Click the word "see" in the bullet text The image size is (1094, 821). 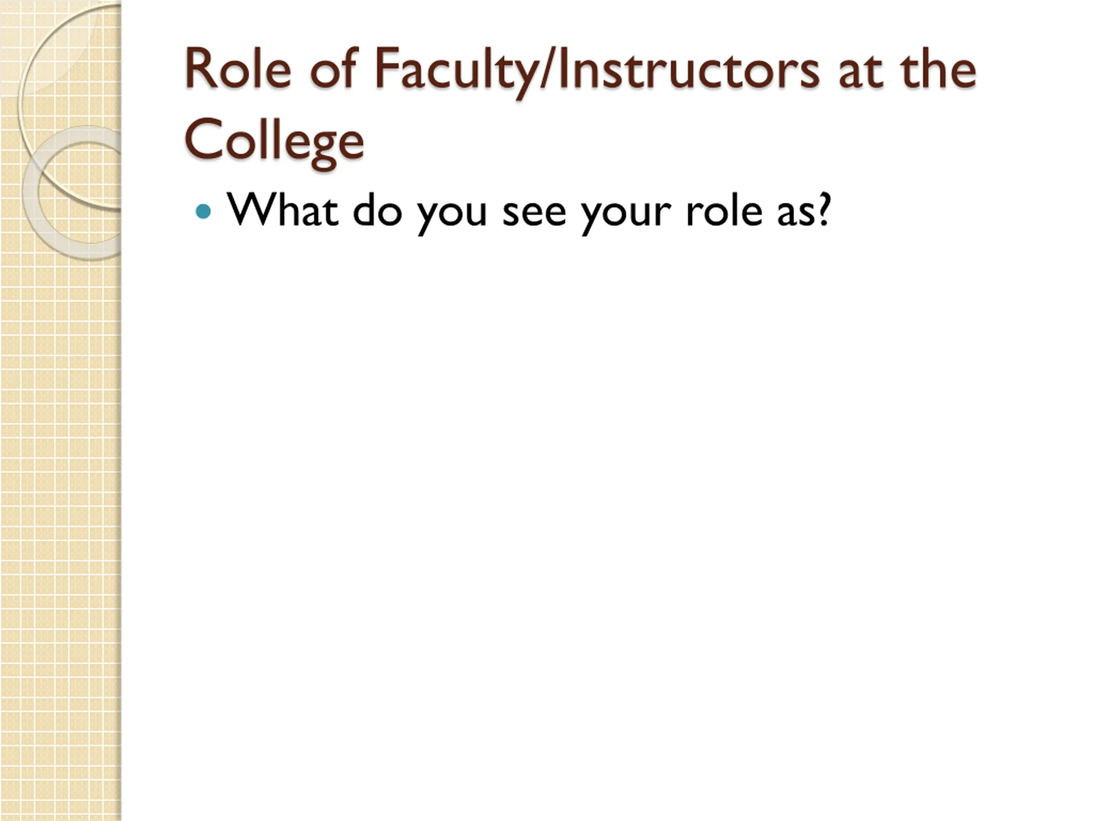[534, 214]
